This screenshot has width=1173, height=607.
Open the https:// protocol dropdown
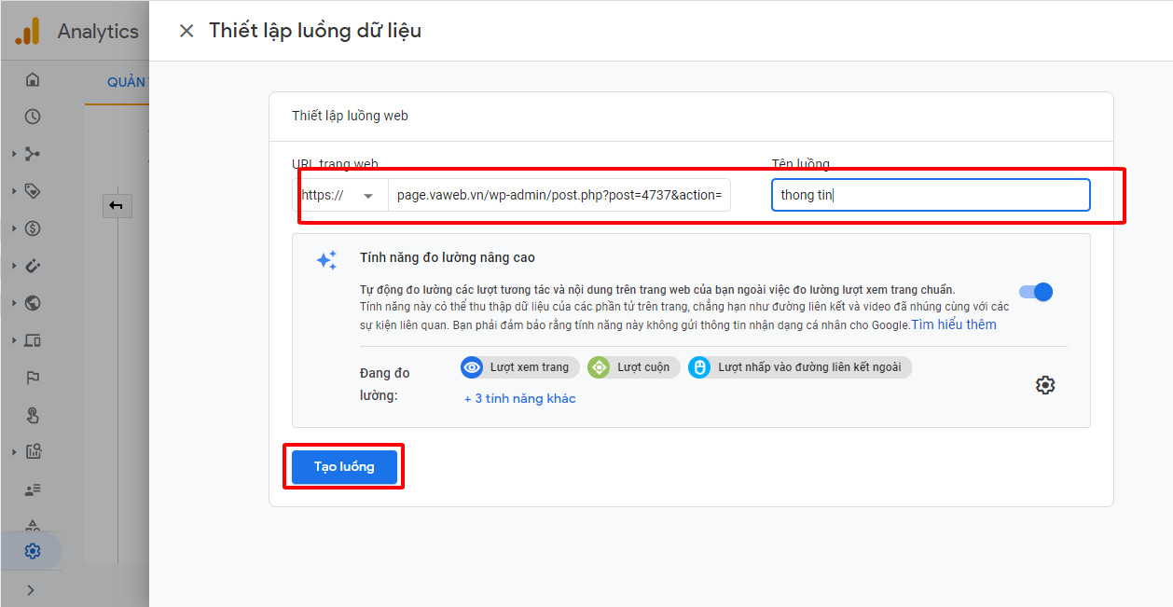[x=341, y=196]
